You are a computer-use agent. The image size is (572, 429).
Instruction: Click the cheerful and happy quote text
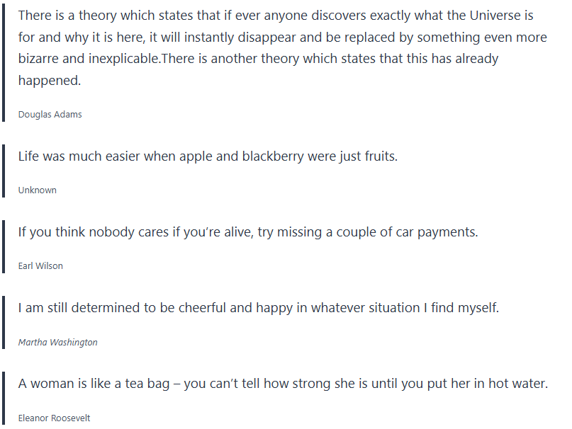tap(259, 308)
